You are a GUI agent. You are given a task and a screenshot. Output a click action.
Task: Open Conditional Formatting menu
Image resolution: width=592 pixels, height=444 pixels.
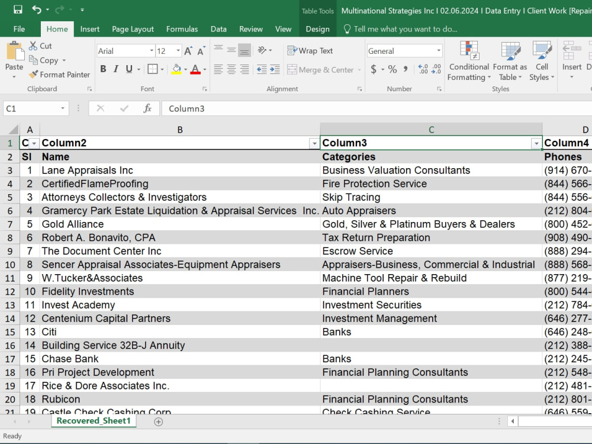[x=469, y=61]
